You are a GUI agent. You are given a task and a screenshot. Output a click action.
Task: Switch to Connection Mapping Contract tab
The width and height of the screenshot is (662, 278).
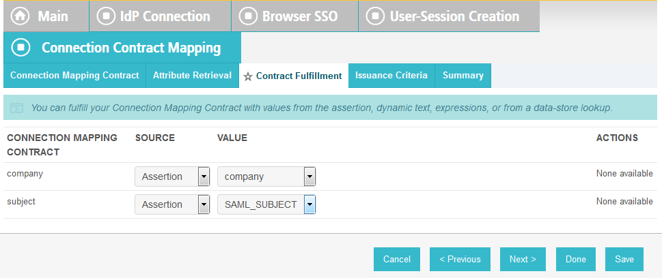[x=74, y=76]
